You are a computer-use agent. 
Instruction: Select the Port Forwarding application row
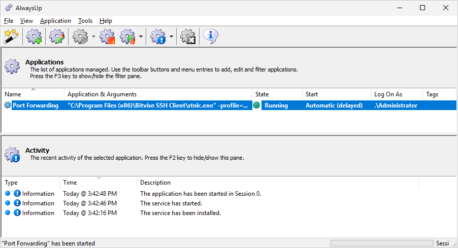(229, 105)
